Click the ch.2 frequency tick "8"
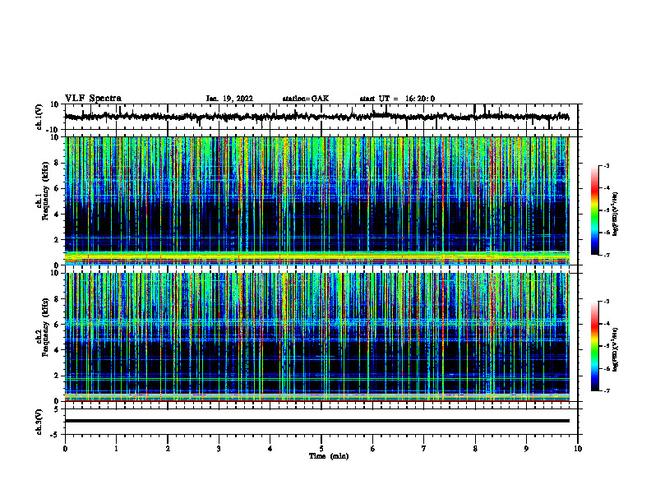 (57, 299)
